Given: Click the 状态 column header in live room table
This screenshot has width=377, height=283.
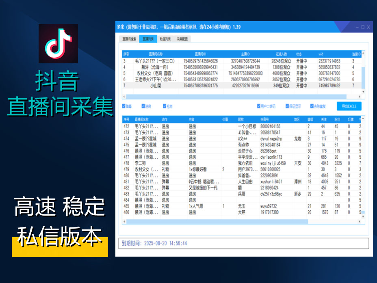Looking at the screenshot, I should (x=299, y=54).
